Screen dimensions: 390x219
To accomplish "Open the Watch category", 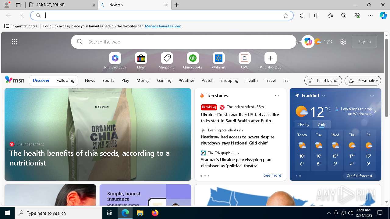I will [x=207, y=80].
